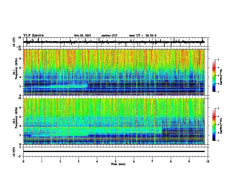Click the thick black ch.3 signal line
Image resolution: width=234 pixels, height=181 pixels.
(x=114, y=151)
